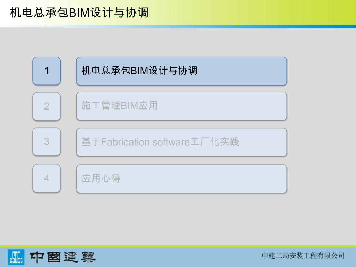Select the number 1 agenda box
This screenshot has width=356, height=267.
pyautogui.click(x=47, y=71)
